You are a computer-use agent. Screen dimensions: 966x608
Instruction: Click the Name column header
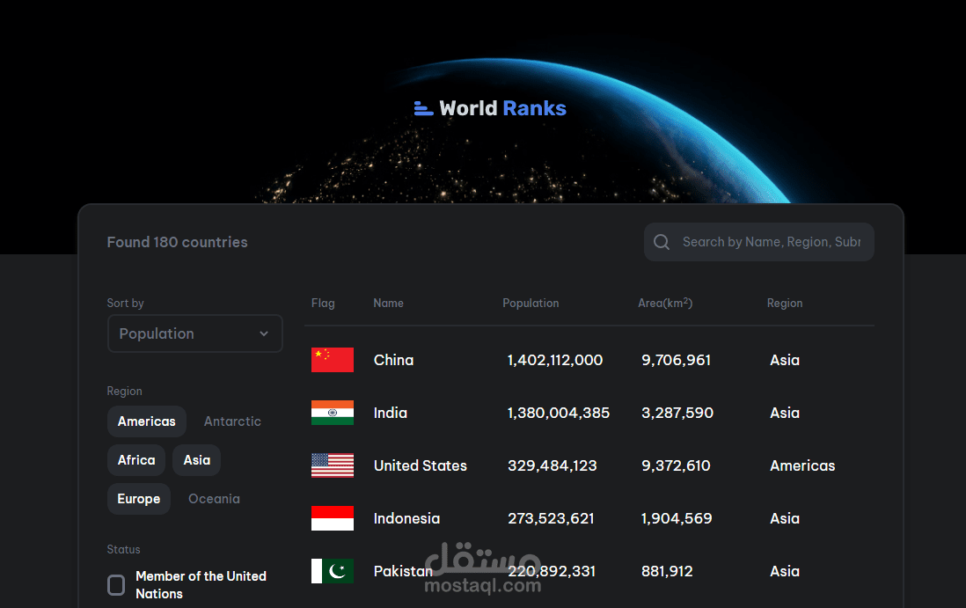coord(388,303)
